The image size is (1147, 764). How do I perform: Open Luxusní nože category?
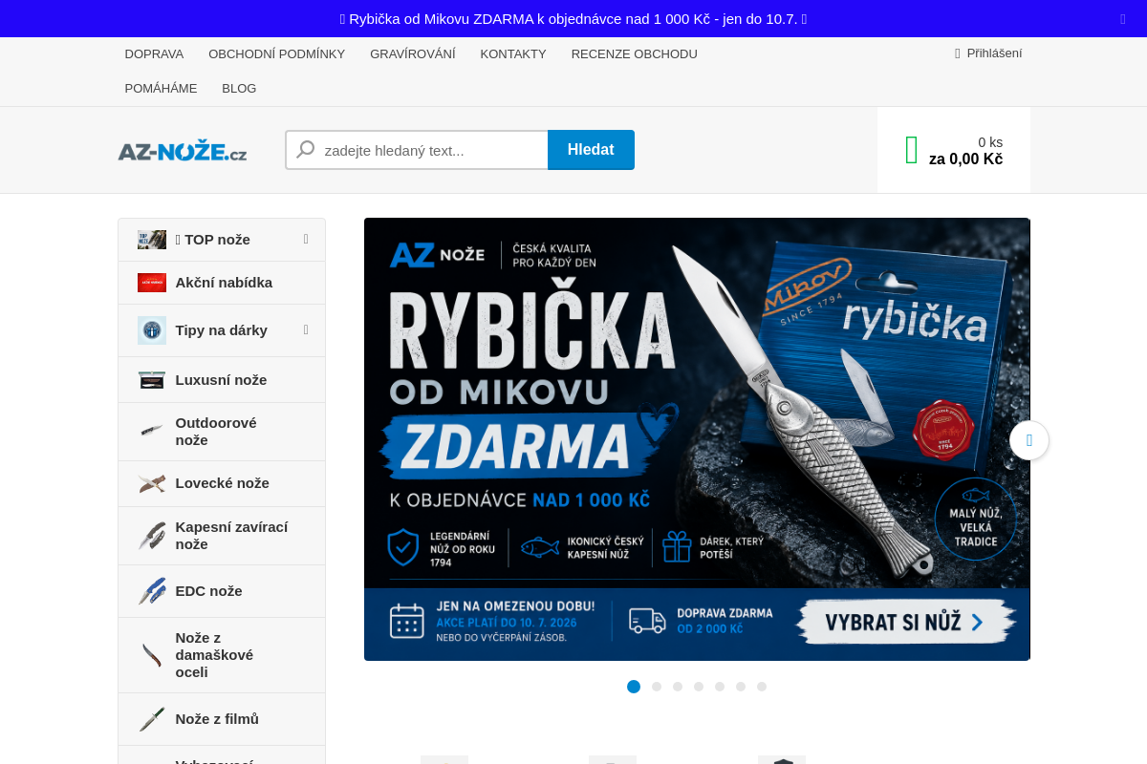click(x=221, y=380)
